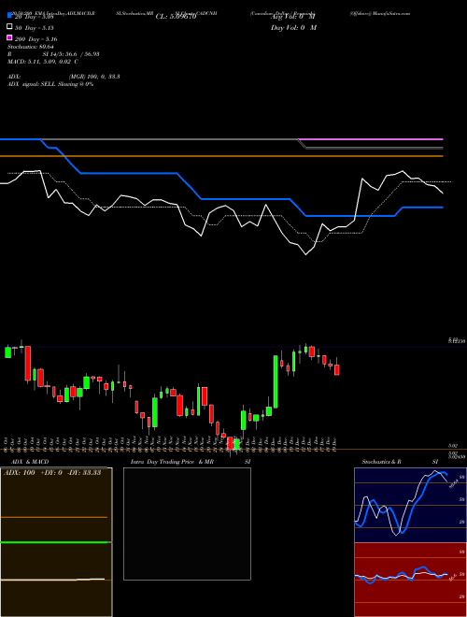467x617 pixels.
Task: Click the 'ADX signal: SELL Slowing @ 0%' text
Action: click(x=50, y=84)
